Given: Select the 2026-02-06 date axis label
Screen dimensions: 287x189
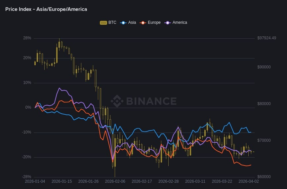Looking at the screenshot, I should (115, 181).
